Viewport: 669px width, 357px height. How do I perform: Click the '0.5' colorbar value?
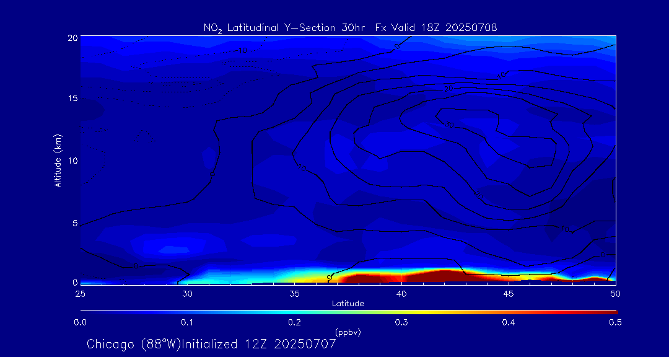615,323
